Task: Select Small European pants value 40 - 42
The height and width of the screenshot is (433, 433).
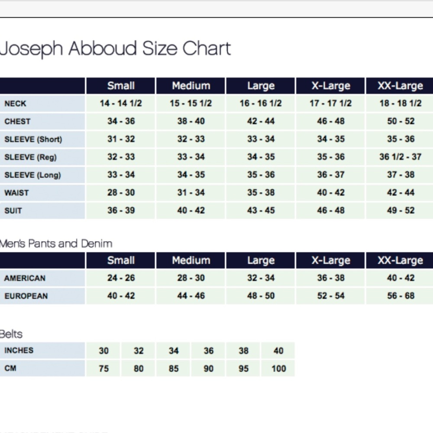Action: pyautogui.click(x=121, y=296)
